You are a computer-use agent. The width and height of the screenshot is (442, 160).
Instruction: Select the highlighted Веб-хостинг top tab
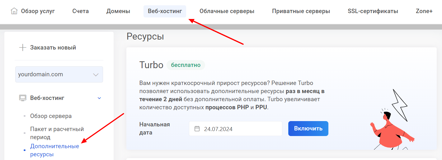point(165,11)
